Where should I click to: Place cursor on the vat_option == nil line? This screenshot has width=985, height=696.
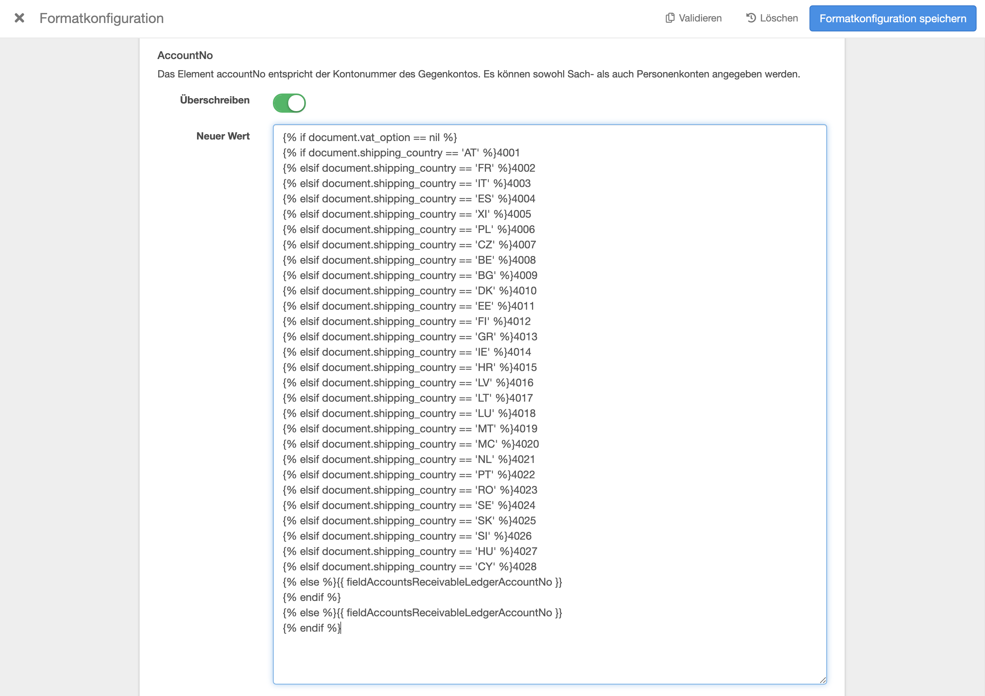[370, 137]
